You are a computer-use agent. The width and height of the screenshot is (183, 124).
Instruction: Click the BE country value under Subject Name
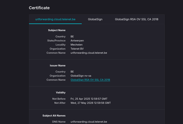point(72,36)
